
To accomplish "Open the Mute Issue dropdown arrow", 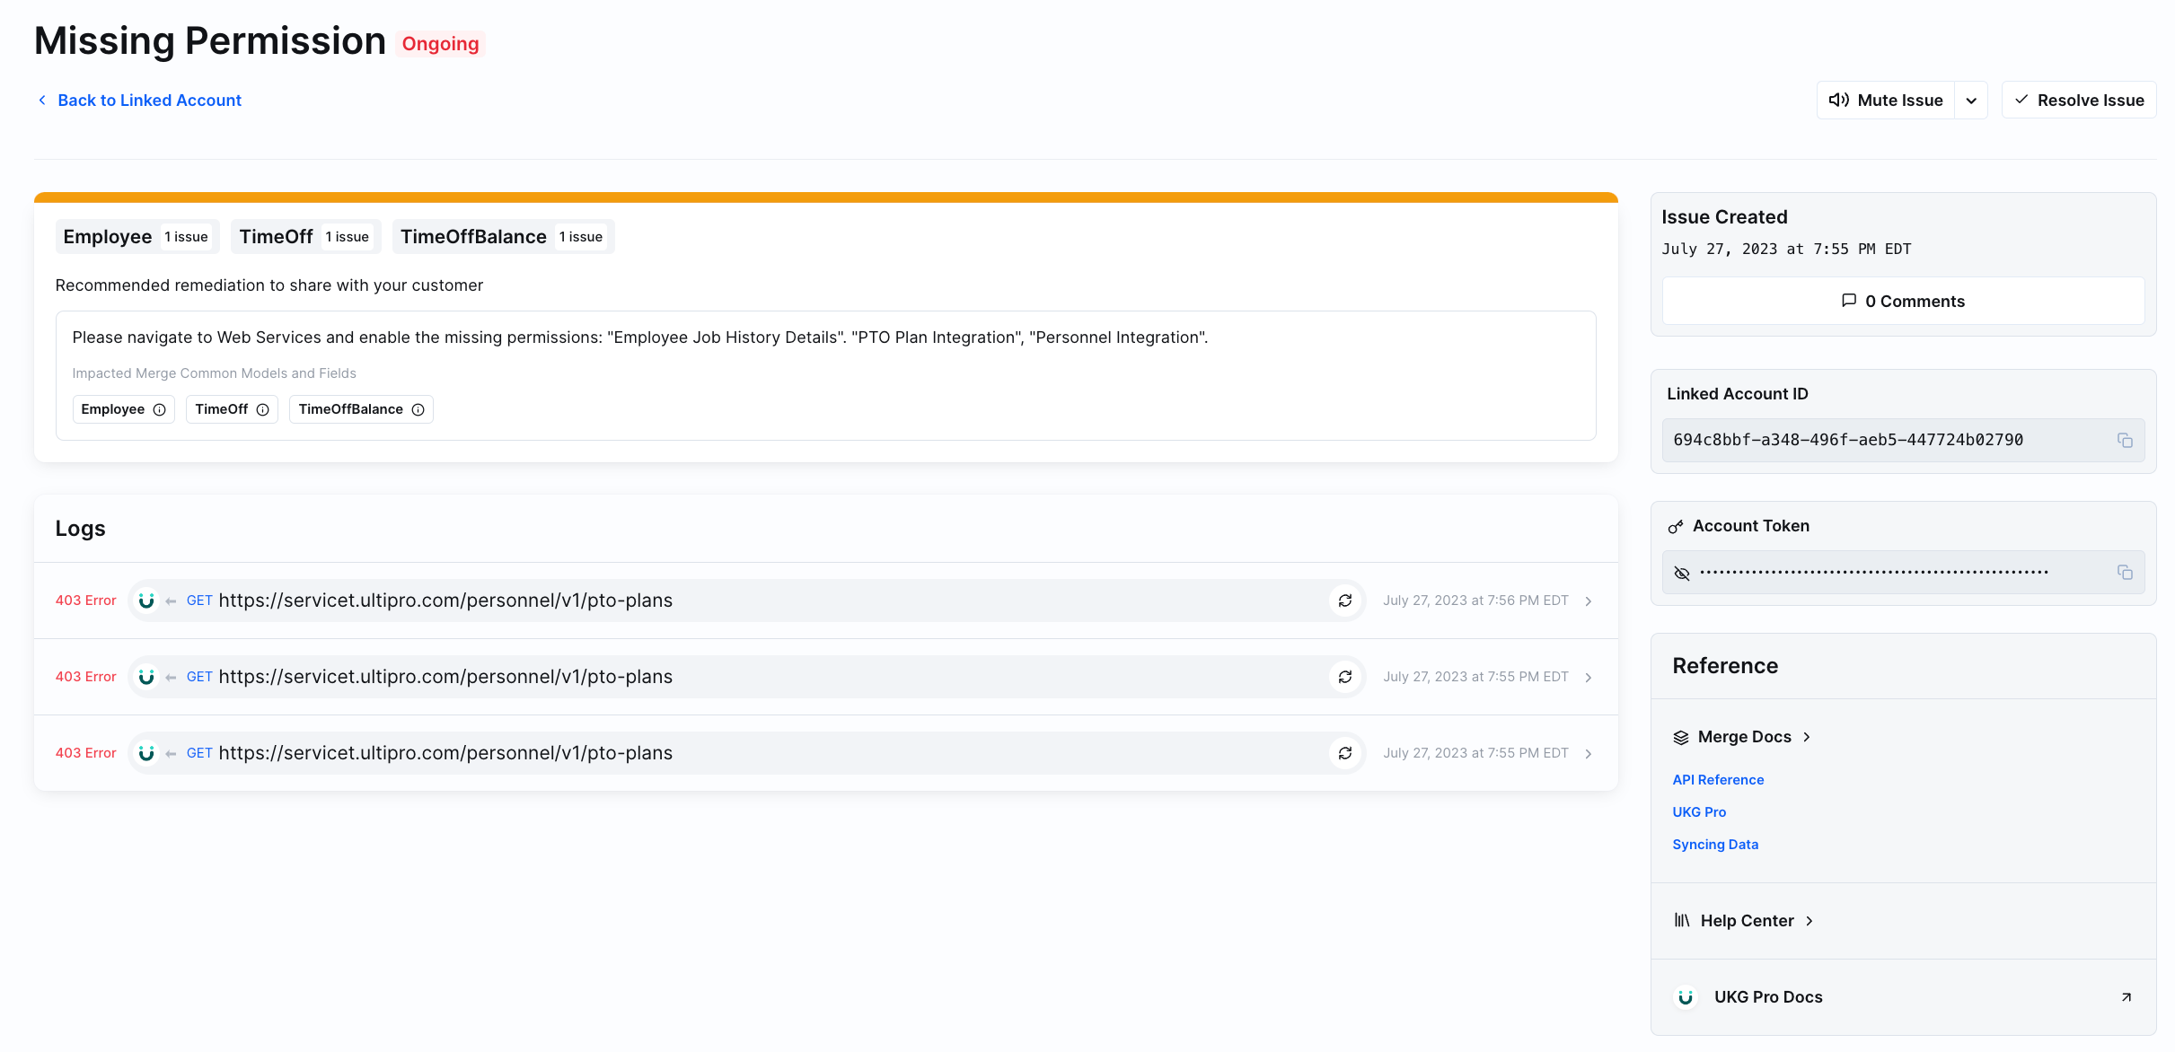I will [1971, 101].
